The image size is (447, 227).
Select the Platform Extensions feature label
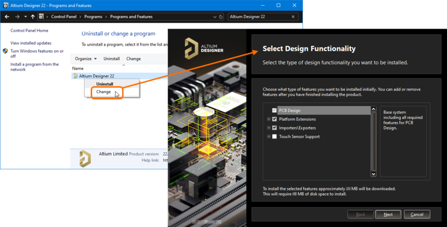(297, 119)
